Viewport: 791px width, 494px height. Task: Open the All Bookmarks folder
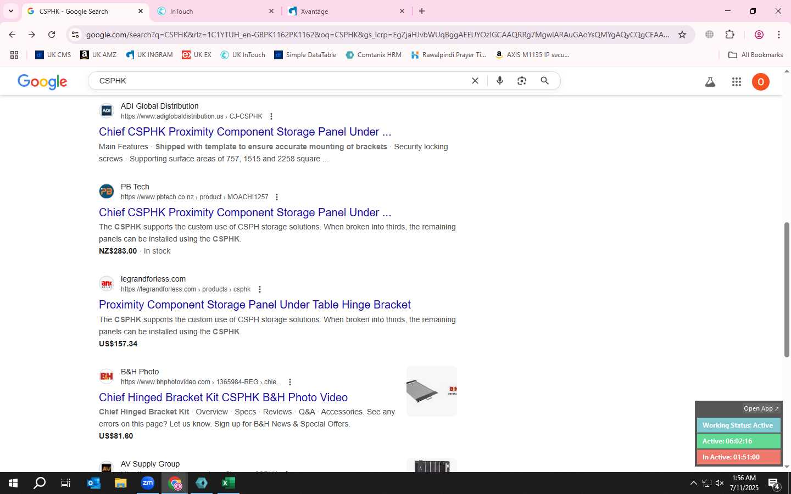[755, 55]
